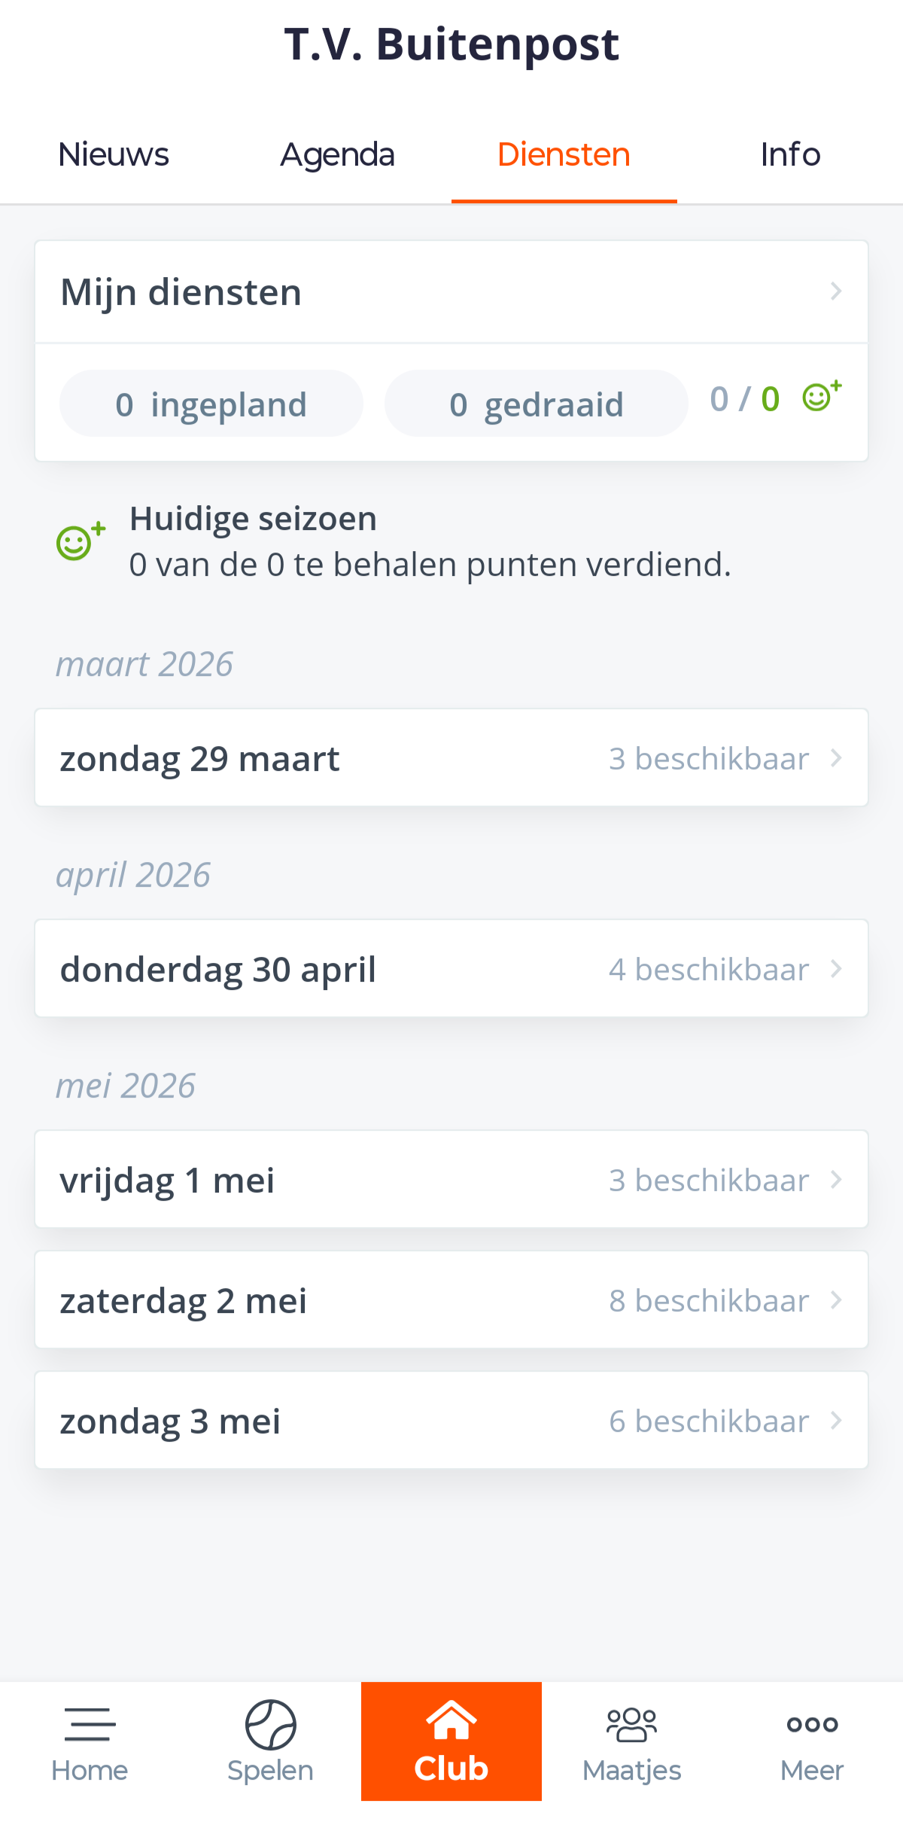Screen dimensions: 903x1828
Task: Tap the Home menu icon
Action: tap(90, 1724)
